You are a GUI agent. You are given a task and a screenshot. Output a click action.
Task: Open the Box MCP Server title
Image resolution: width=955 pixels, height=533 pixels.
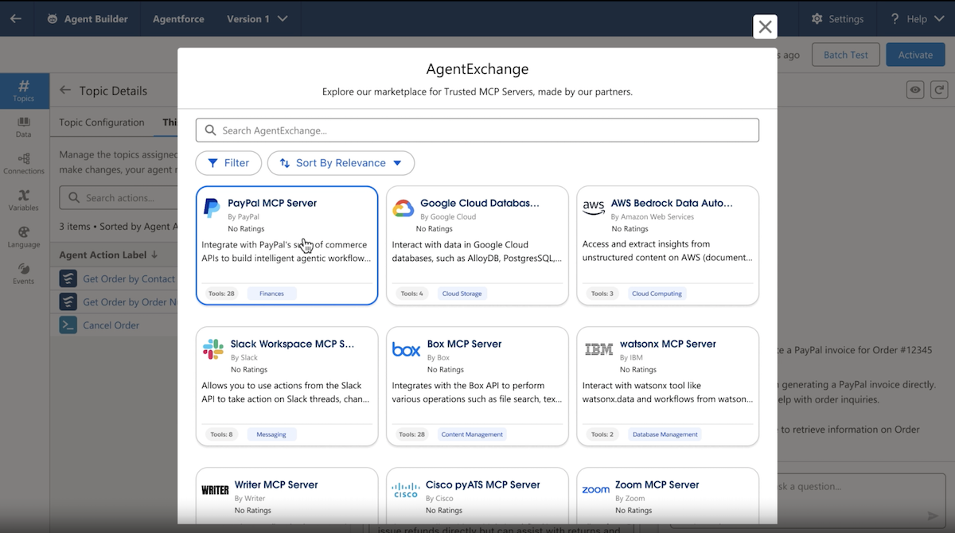click(465, 344)
